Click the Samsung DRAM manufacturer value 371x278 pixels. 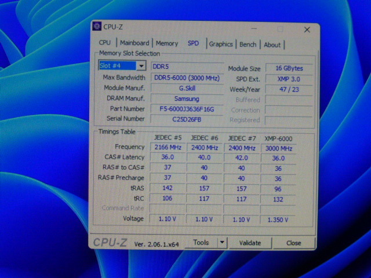(x=187, y=99)
